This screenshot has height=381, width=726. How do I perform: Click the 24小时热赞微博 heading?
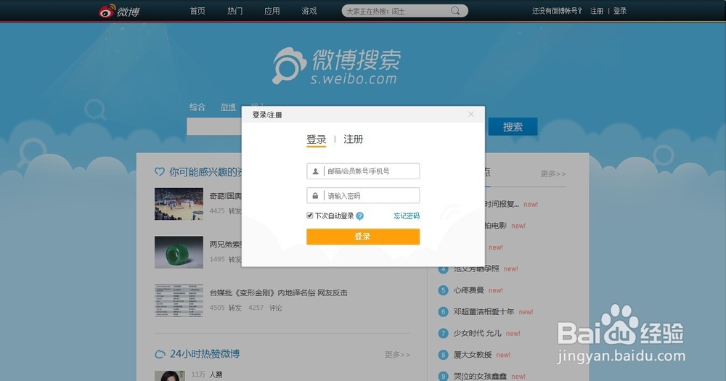click(205, 353)
